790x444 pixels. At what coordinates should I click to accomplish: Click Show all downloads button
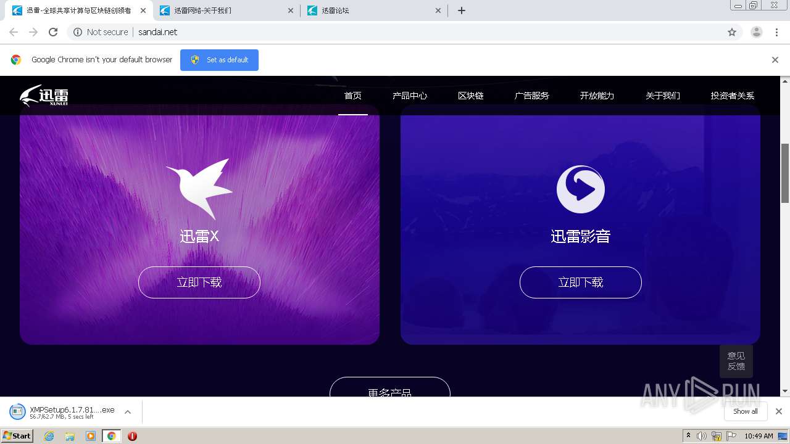click(746, 411)
